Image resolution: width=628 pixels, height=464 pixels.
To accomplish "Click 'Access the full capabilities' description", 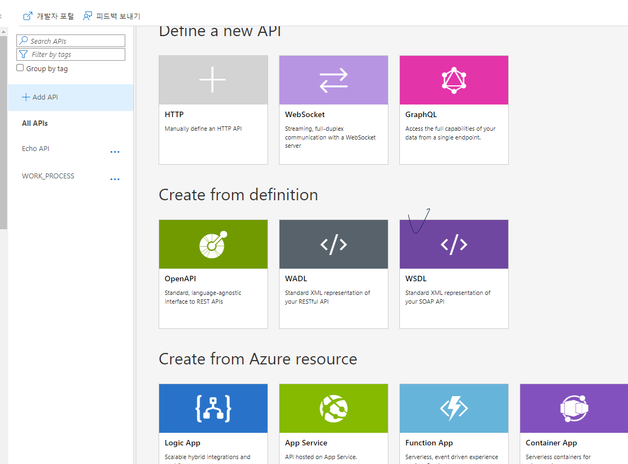I will 450,133.
